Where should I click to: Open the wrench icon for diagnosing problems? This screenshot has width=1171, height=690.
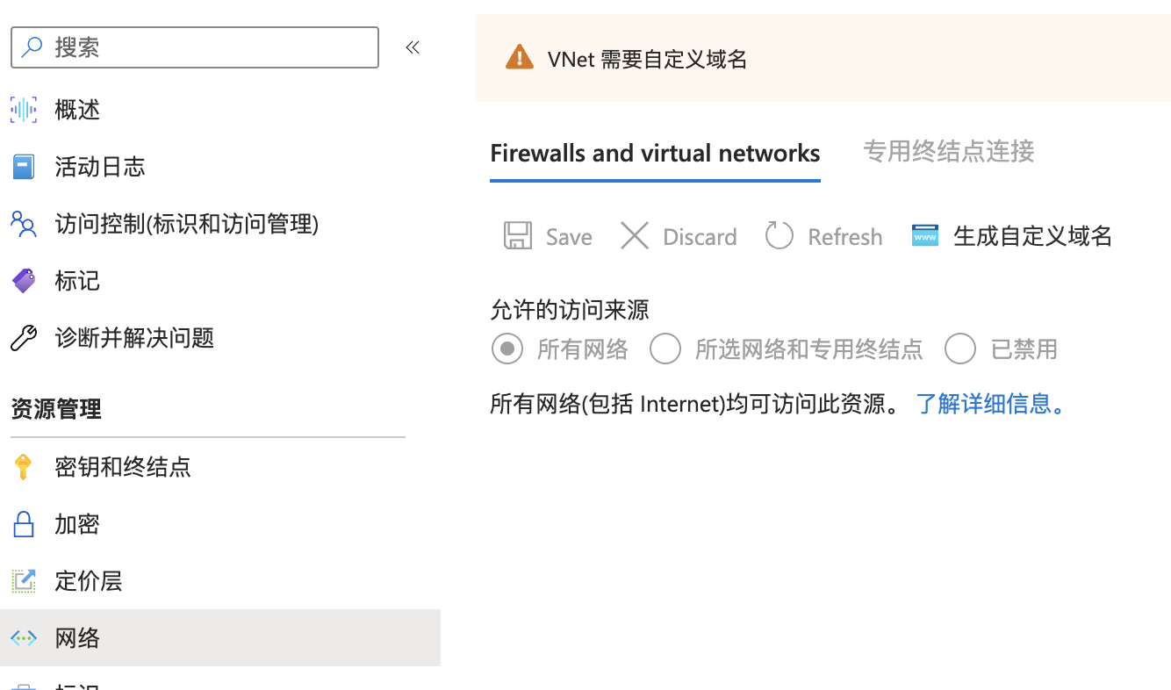[24, 338]
